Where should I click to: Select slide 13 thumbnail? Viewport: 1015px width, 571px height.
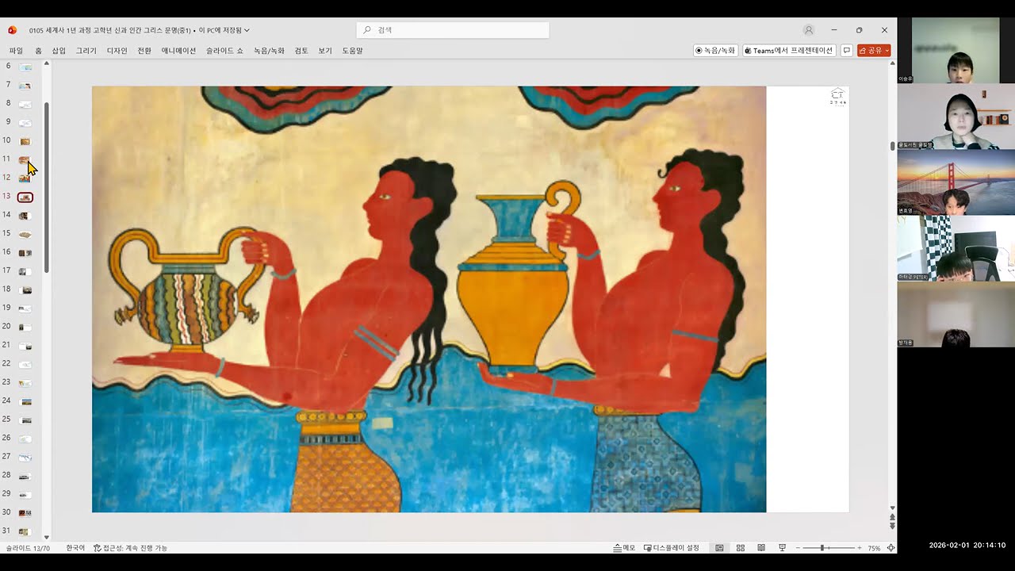pyautogui.click(x=25, y=197)
